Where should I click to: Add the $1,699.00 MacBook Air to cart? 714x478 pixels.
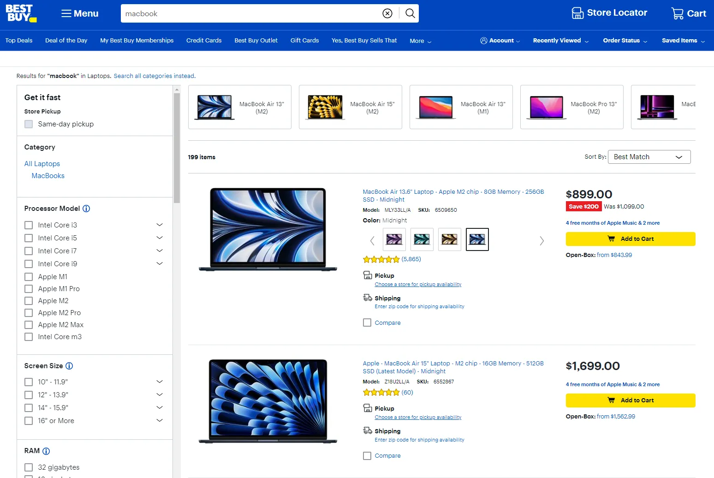point(631,400)
